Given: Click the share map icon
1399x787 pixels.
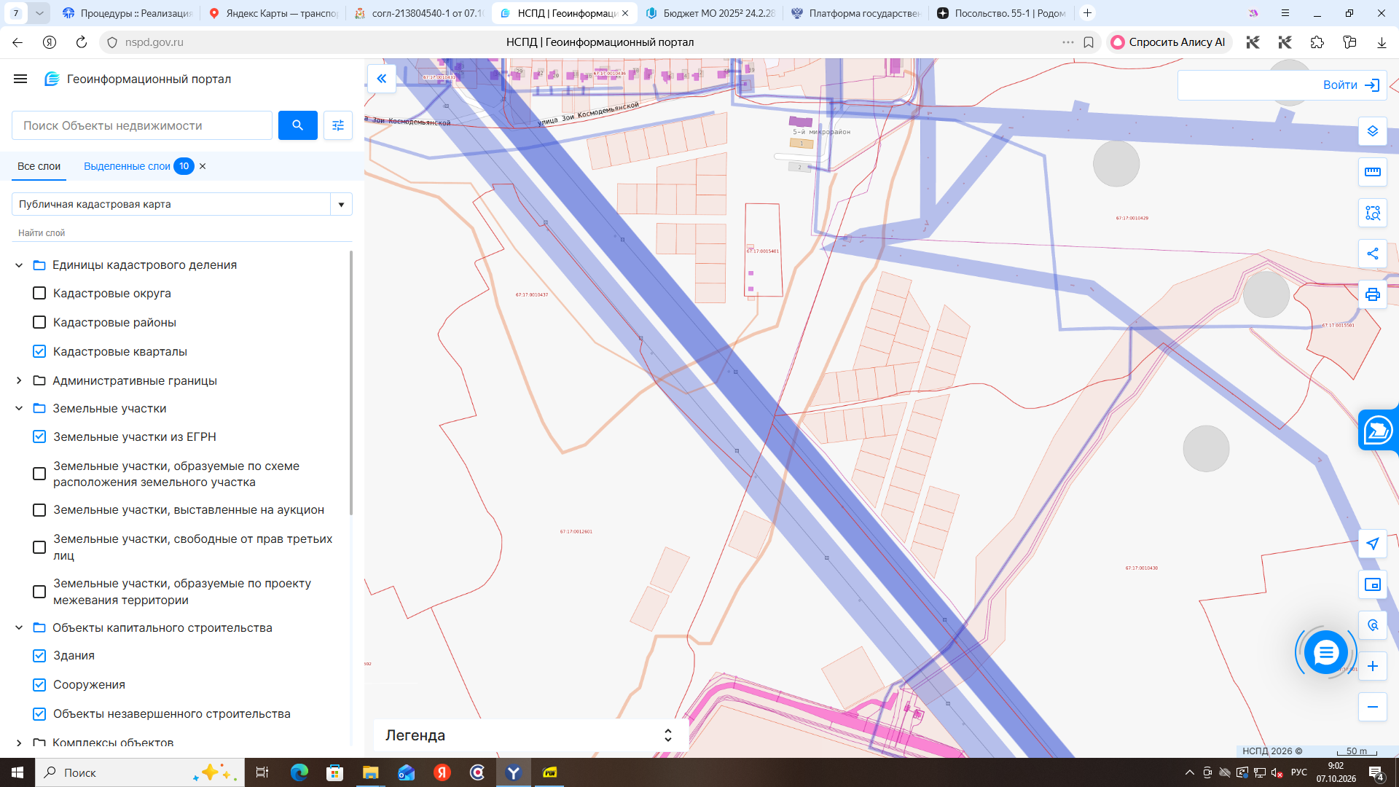Looking at the screenshot, I should coord(1373,254).
